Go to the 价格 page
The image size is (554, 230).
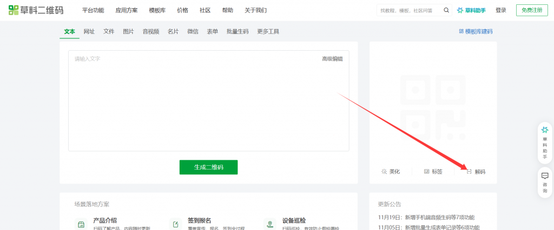pyautogui.click(x=183, y=10)
